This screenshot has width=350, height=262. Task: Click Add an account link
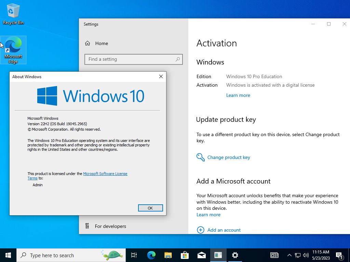pos(224,230)
